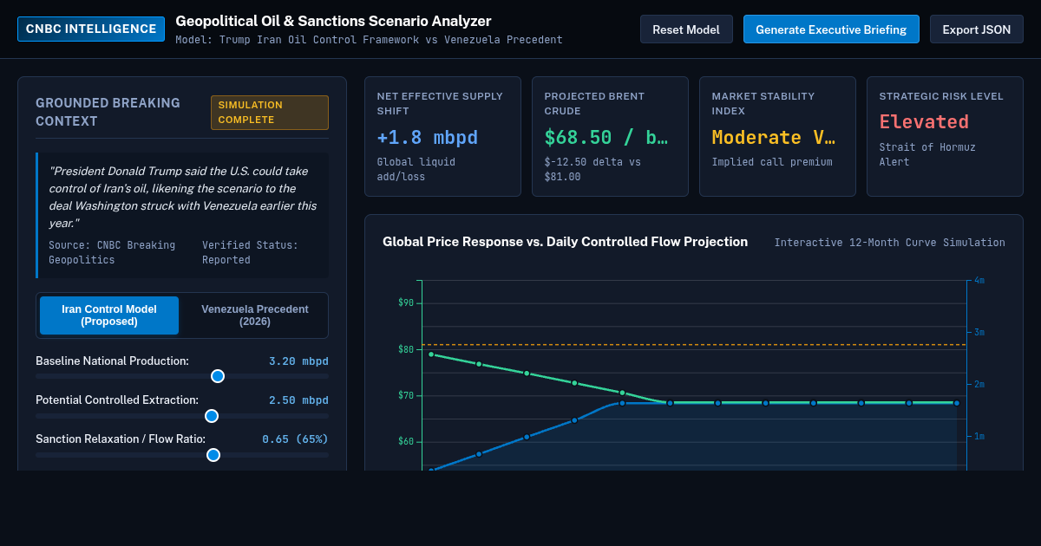Click the dashed orange baseline price line

pyautogui.click(x=694, y=345)
